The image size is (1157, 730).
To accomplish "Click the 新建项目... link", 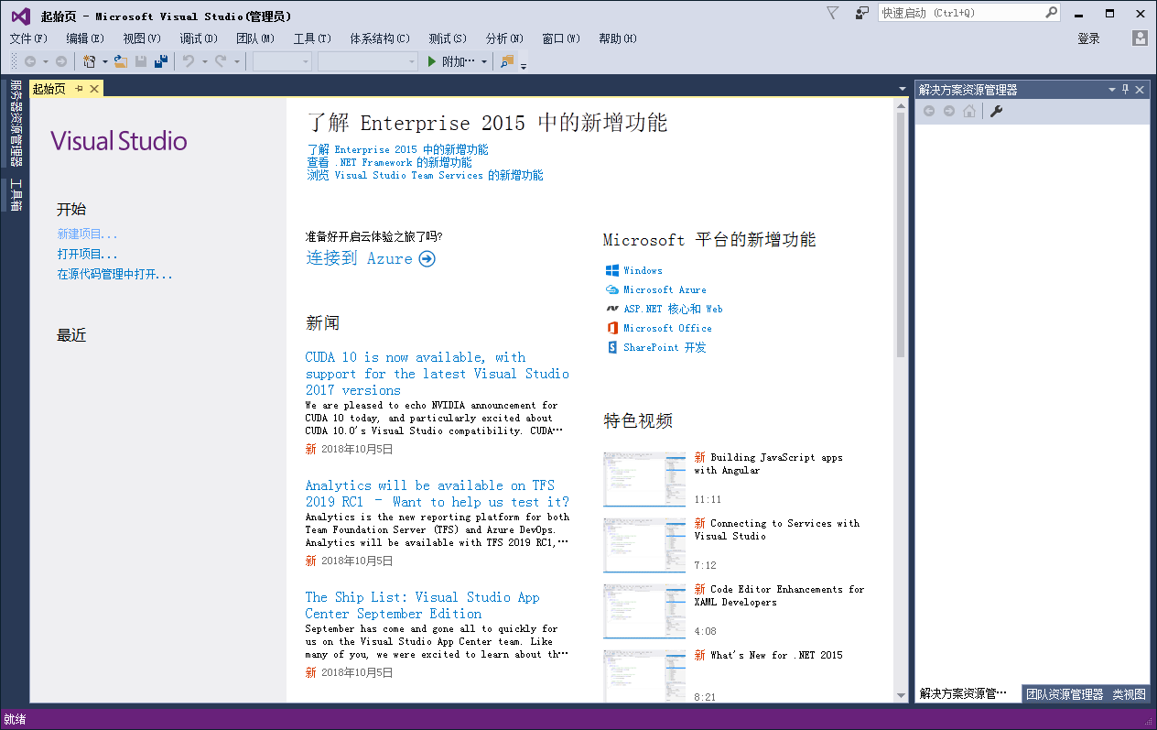I will click(x=87, y=234).
